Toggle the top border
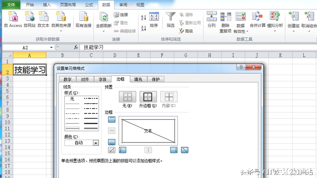 [x=111, y=120]
